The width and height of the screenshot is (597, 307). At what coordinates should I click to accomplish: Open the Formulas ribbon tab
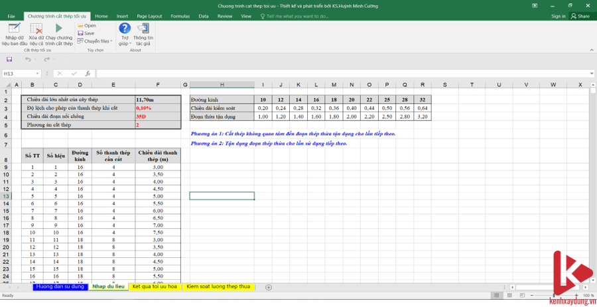tap(180, 16)
